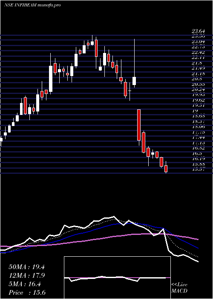Click the 'Price : 15.6' readout

(x=27, y=293)
